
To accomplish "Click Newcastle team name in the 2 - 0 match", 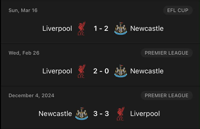I will click(x=147, y=71).
